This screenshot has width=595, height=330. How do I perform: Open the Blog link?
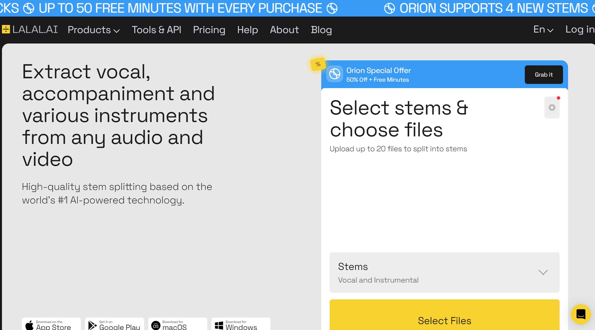tap(321, 30)
